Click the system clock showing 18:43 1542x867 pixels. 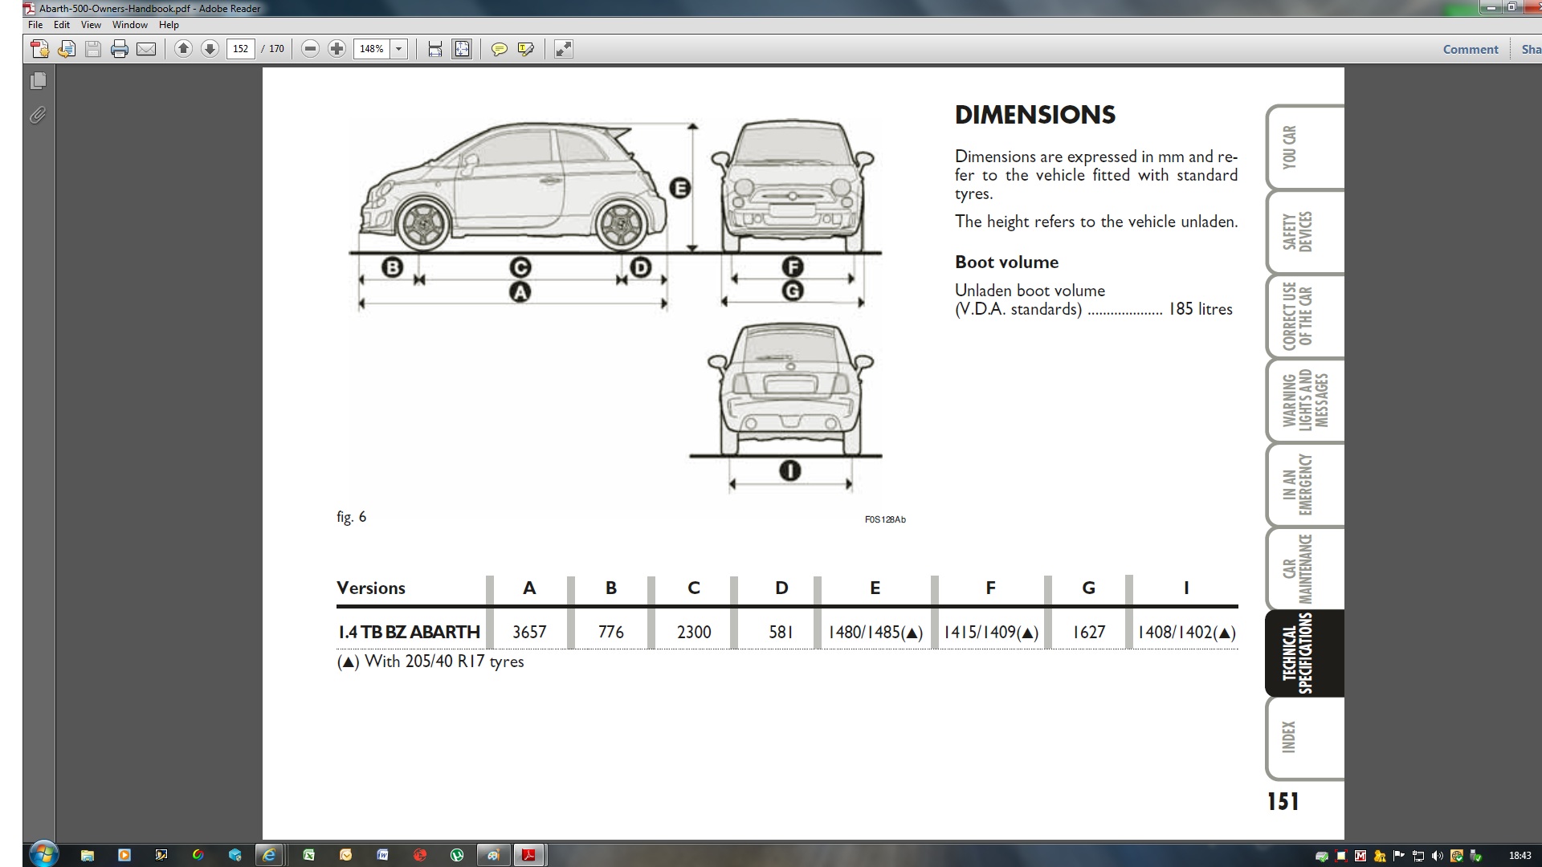coord(1520,856)
